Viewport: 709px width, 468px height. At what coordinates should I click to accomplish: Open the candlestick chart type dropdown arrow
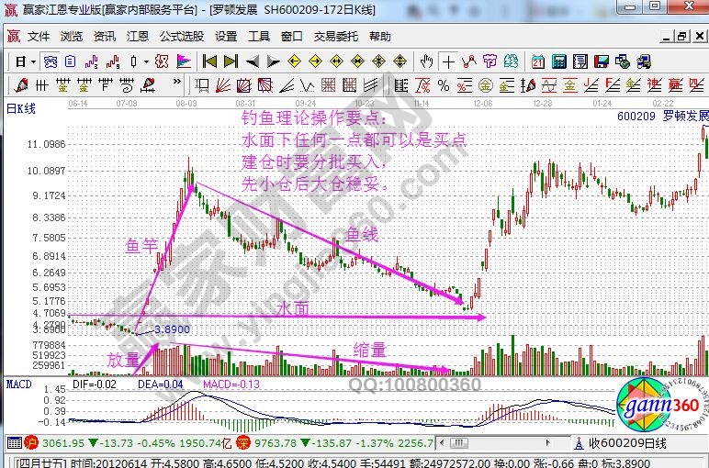146,61
